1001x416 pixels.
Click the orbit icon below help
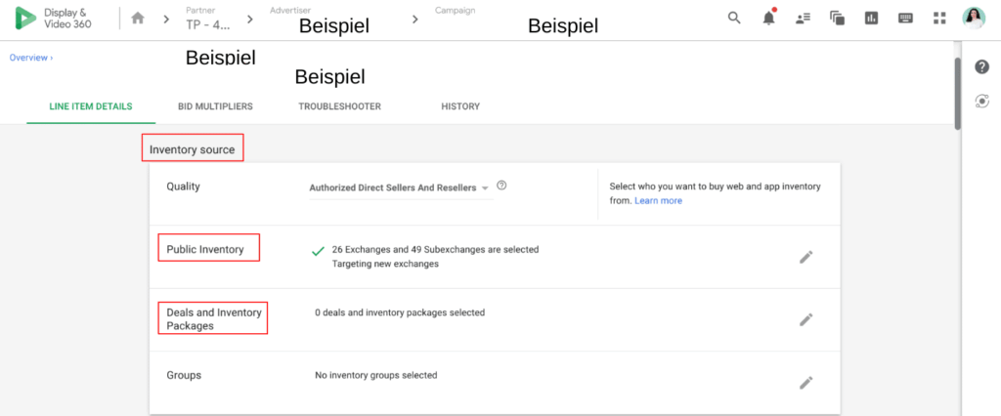[982, 102]
